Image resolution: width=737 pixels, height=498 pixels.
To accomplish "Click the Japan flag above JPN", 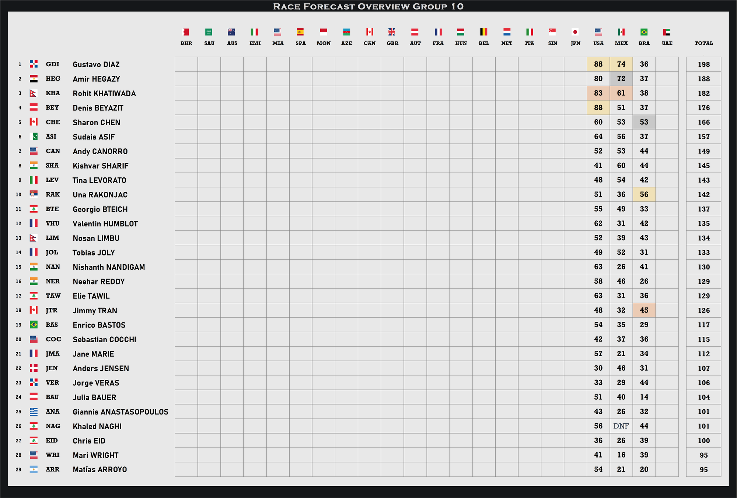I will point(575,32).
